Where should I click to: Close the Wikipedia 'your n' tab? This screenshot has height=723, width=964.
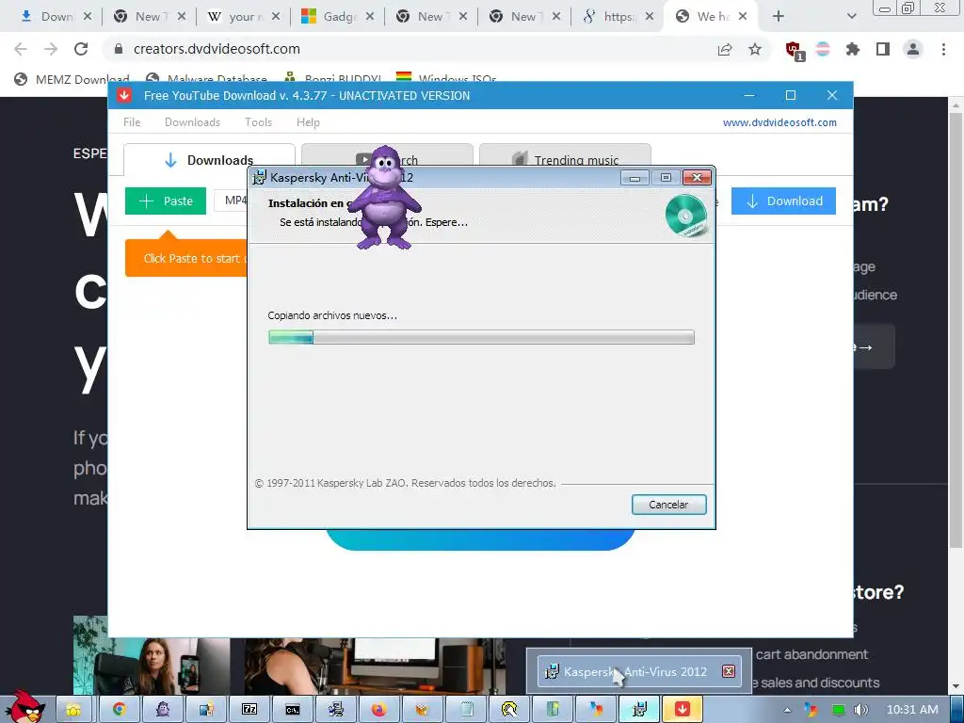[x=276, y=17]
